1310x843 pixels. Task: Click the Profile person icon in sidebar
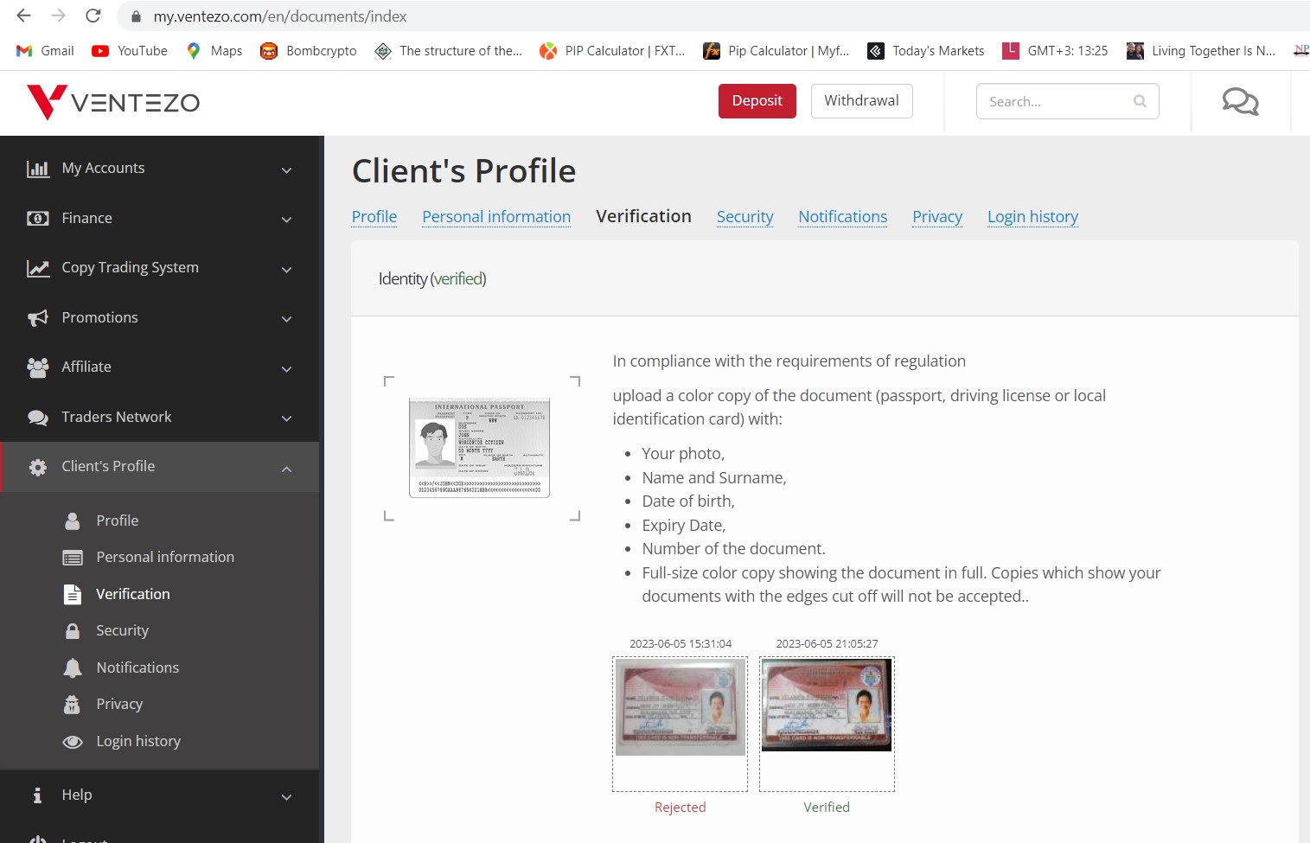tap(73, 520)
